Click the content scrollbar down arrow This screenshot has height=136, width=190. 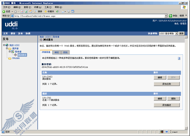pyautogui.click(x=186, y=128)
